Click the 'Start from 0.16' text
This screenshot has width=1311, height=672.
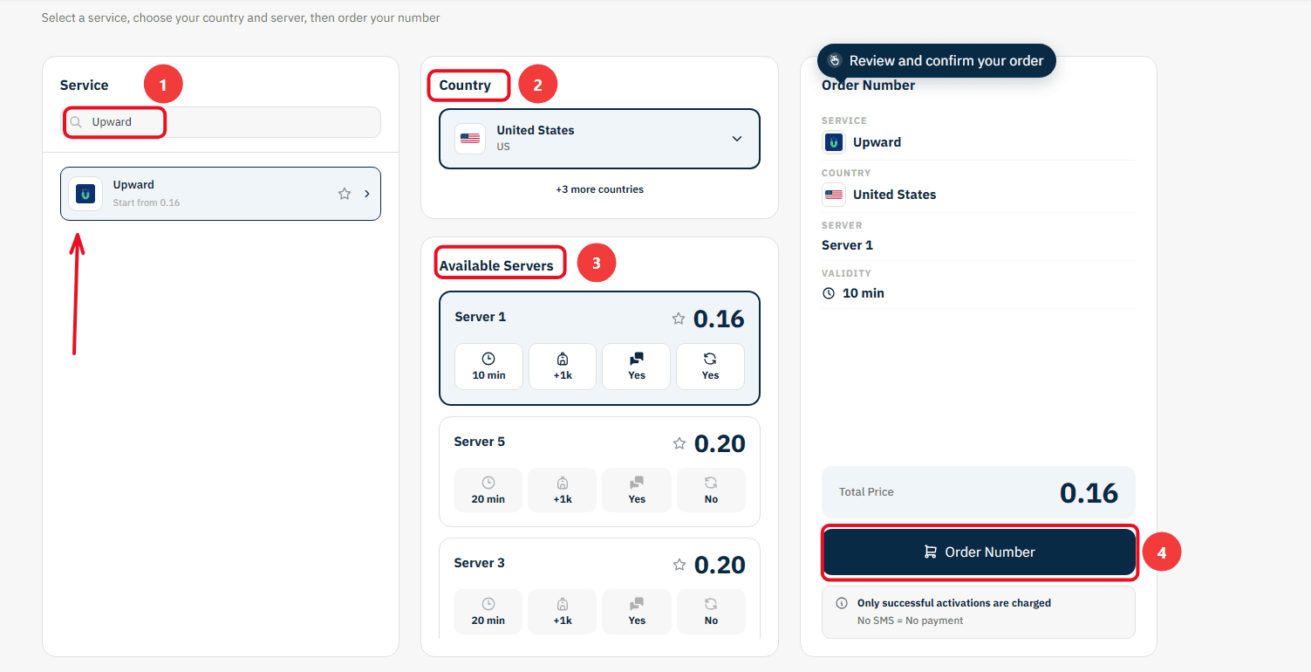tap(147, 202)
